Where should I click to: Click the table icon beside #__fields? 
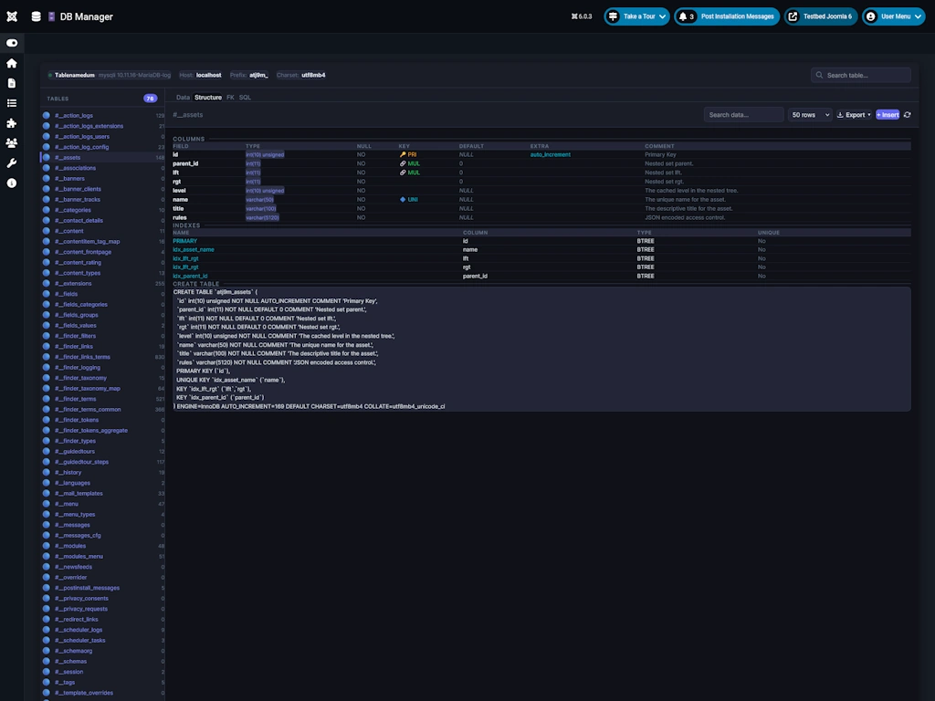coord(47,294)
